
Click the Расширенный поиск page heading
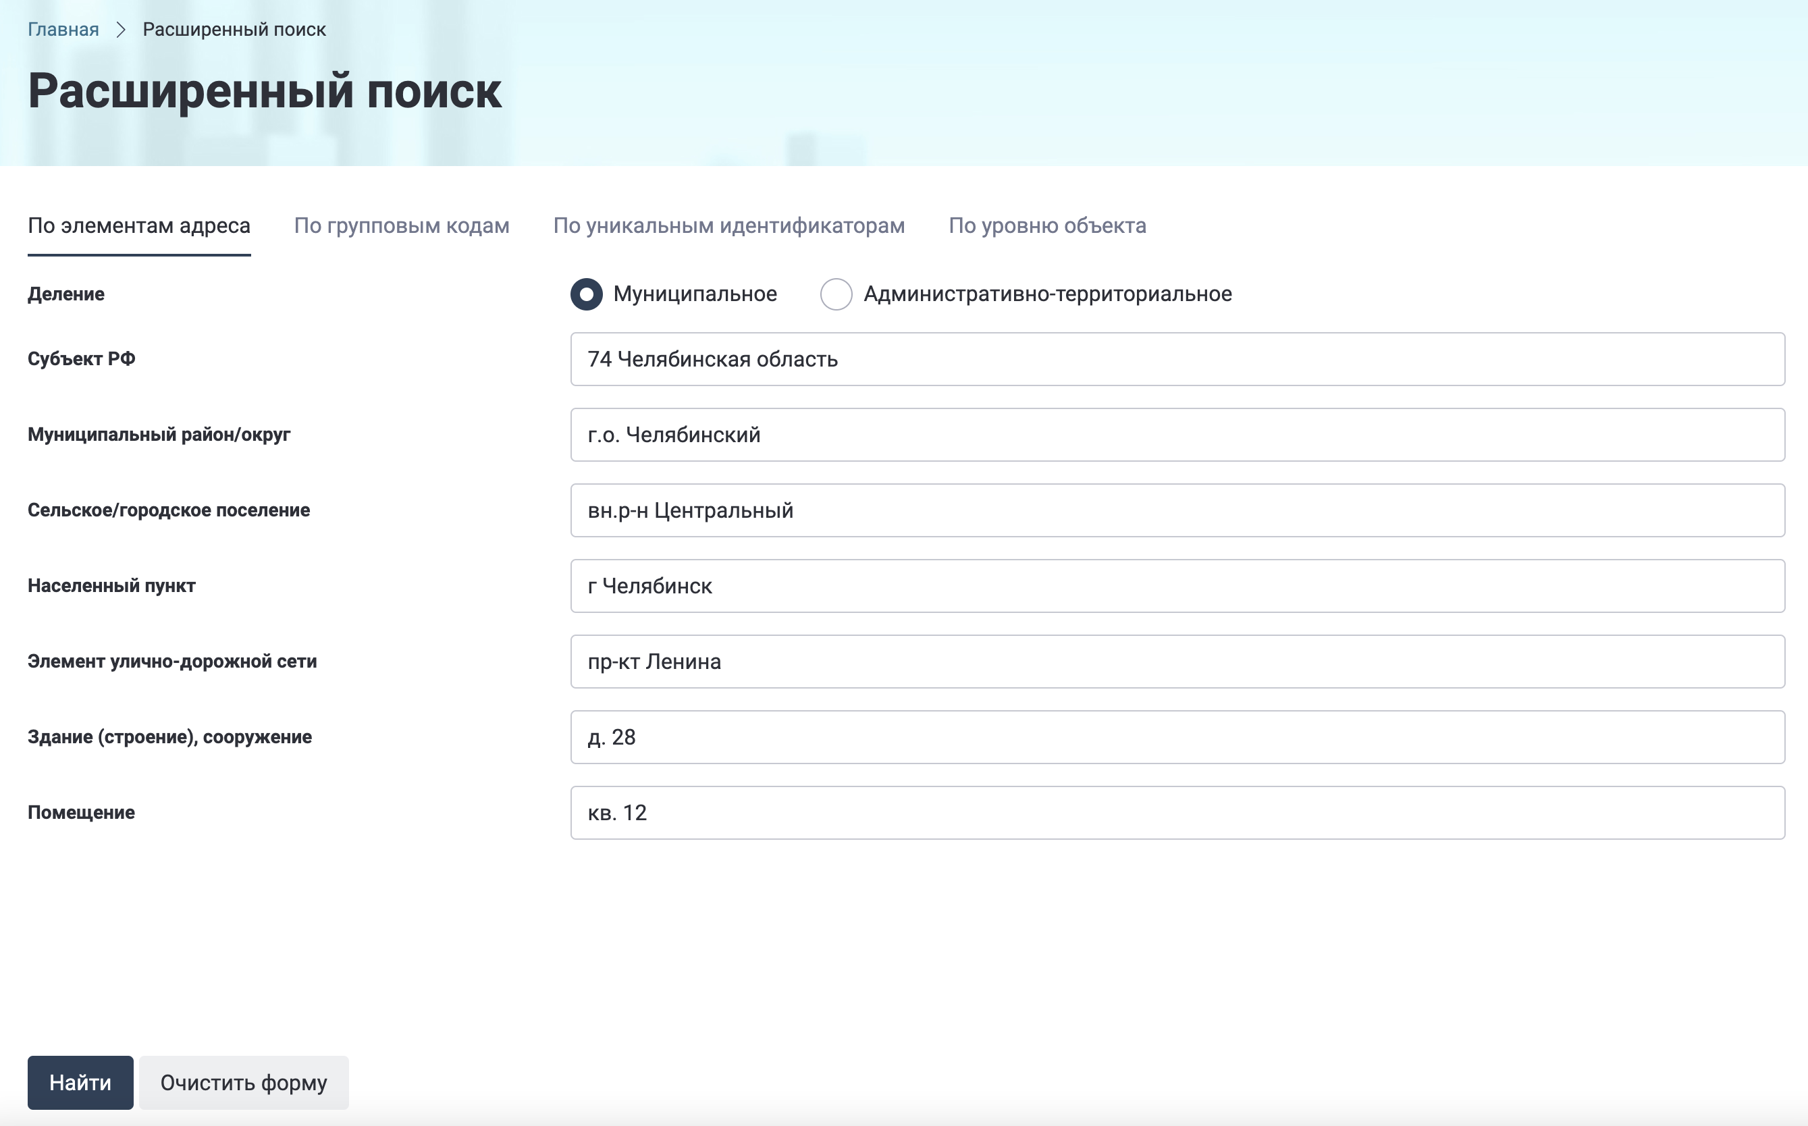(x=265, y=92)
